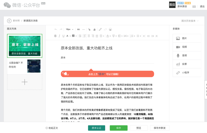Expand the 图文历史版本 dropdown

coord(190,21)
